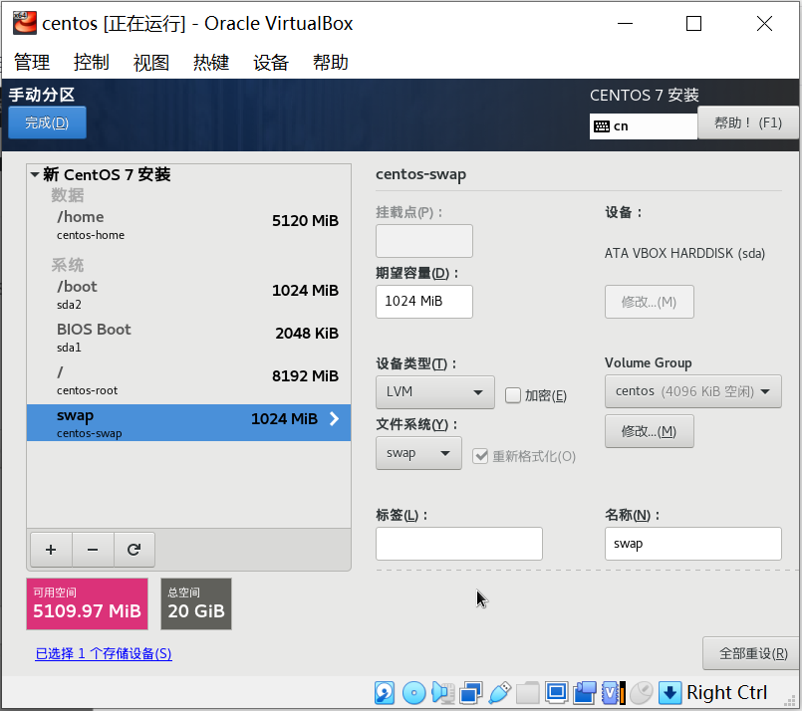This screenshot has height=711, width=802.
Task: Add a new mount point with plus button
Action: [51, 550]
